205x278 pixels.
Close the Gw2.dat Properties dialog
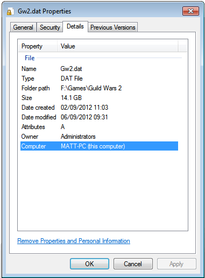coord(190,11)
